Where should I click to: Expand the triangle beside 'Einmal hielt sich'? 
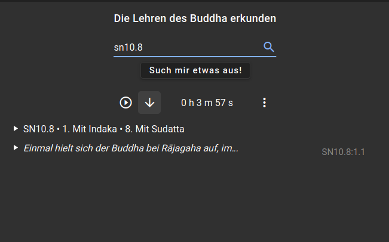pos(16,148)
